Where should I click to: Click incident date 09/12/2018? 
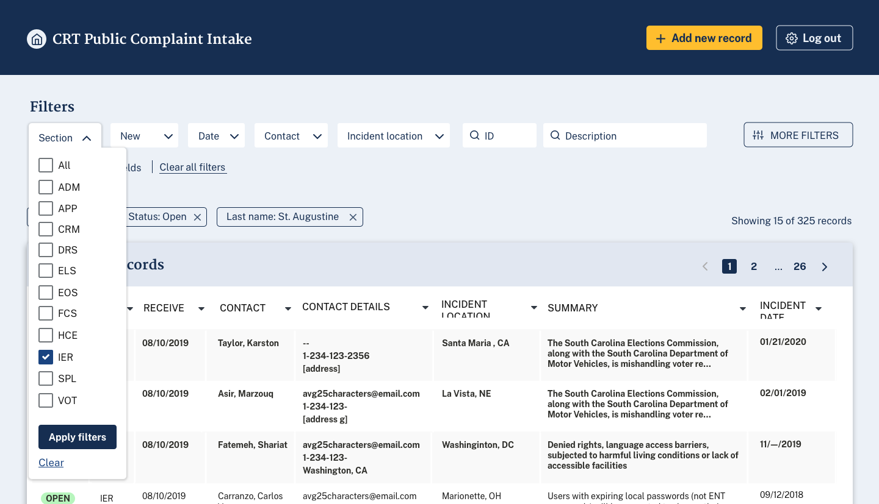point(782,495)
